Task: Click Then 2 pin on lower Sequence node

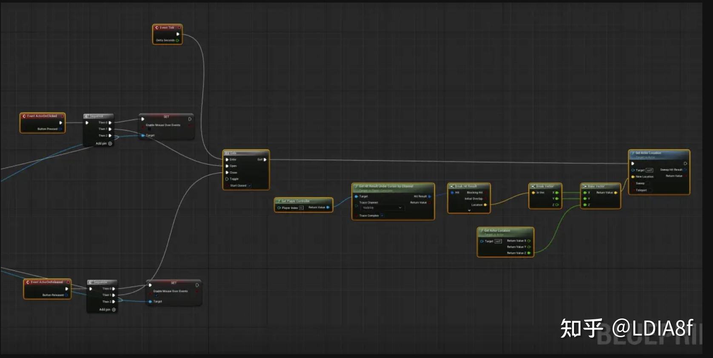Action: click(114, 302)
